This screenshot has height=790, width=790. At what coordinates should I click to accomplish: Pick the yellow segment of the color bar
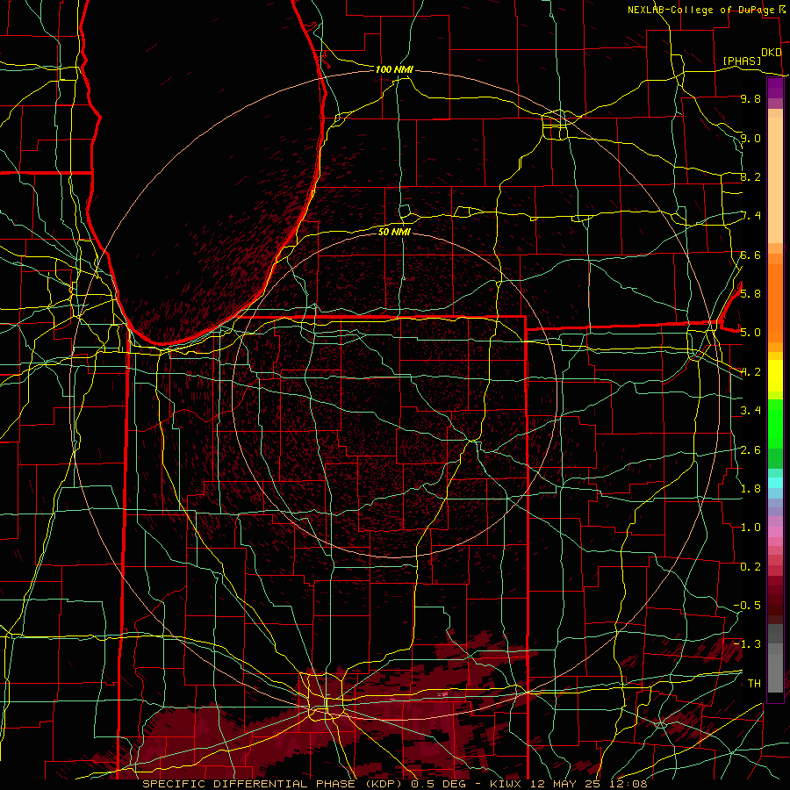click(x=775, y=376)
